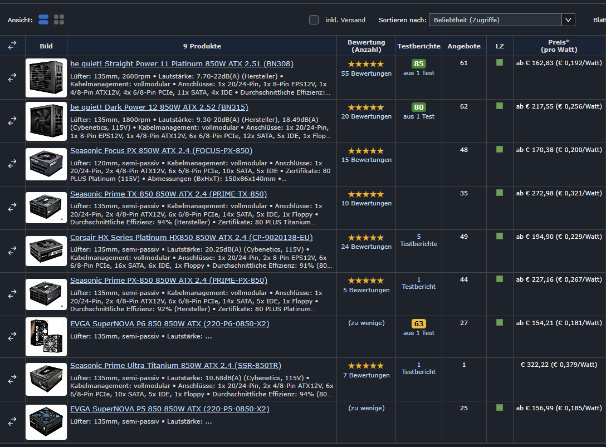Sort by Angebote column header
The height and width of the screenshot is (447, 606).
pos(464,46)
